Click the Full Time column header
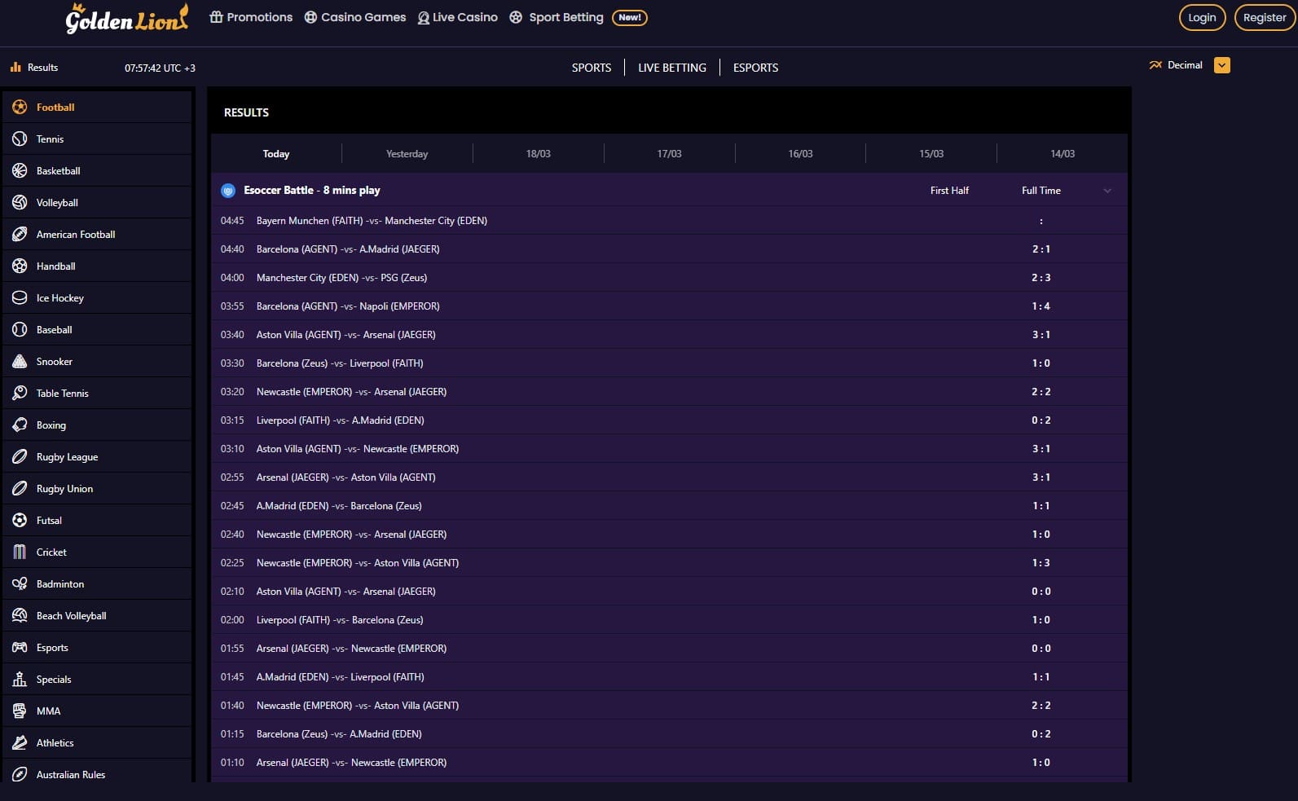Image resolution: width=1298 pixels, height=801 pixels. click(x=1041, y=191)
